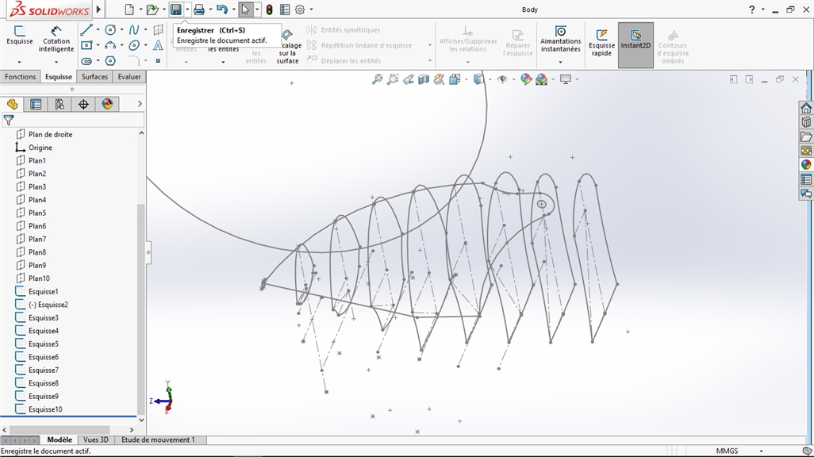Select the Circle sketch tool

(x=110, y=29)
